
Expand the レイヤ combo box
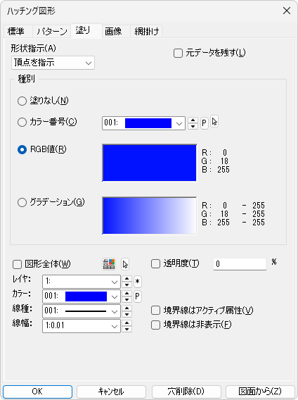coord(82,282)
